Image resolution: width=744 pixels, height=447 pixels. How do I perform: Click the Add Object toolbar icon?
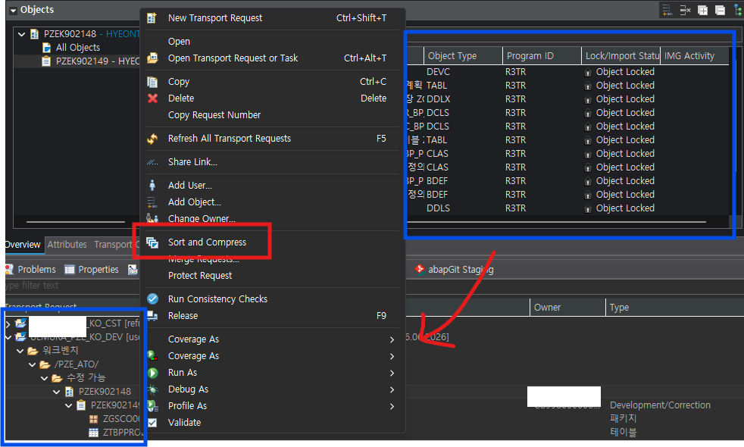[667, 11]
